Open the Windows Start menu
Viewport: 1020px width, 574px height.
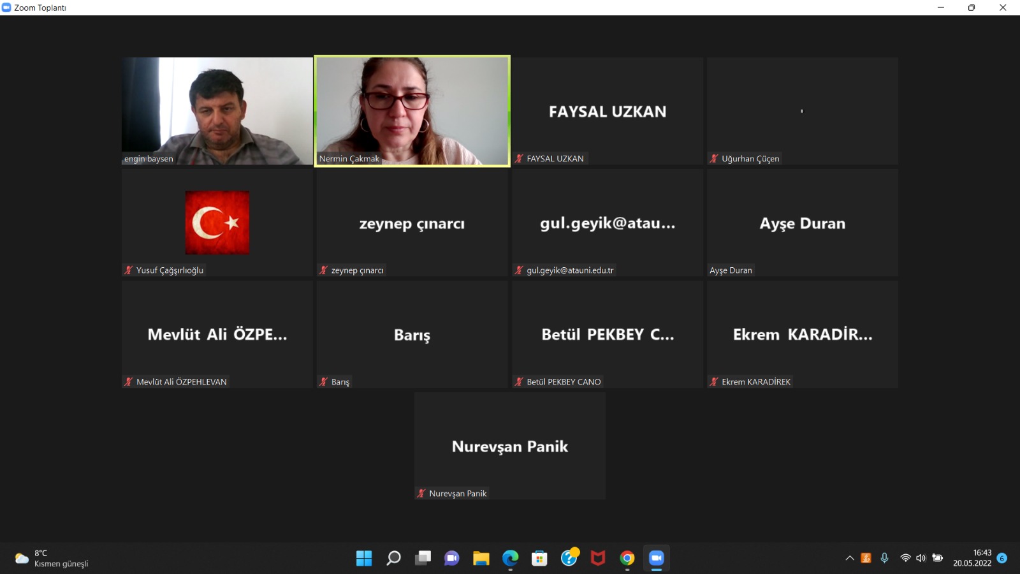coord(364,559)
